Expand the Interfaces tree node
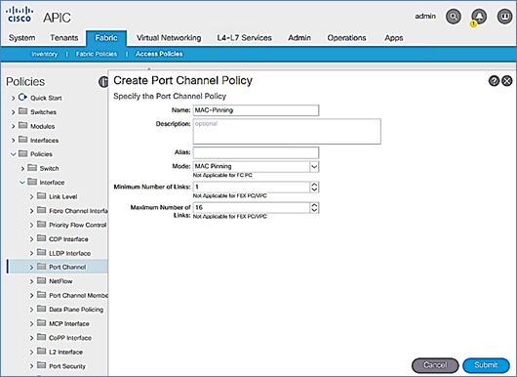The height and width of the screenshot is (377, 517). (x=14, y=141)
